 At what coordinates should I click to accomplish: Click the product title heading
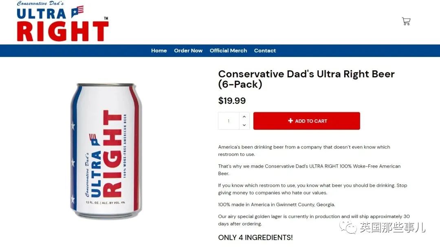tap(306, 79)
